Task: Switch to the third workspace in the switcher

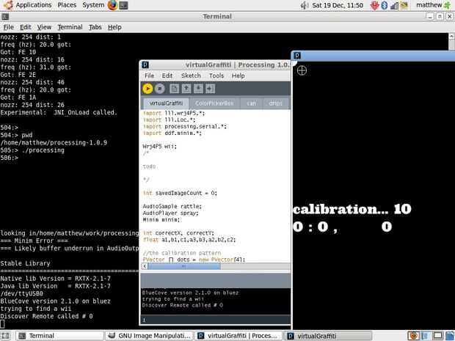Action: coord(437,336)
